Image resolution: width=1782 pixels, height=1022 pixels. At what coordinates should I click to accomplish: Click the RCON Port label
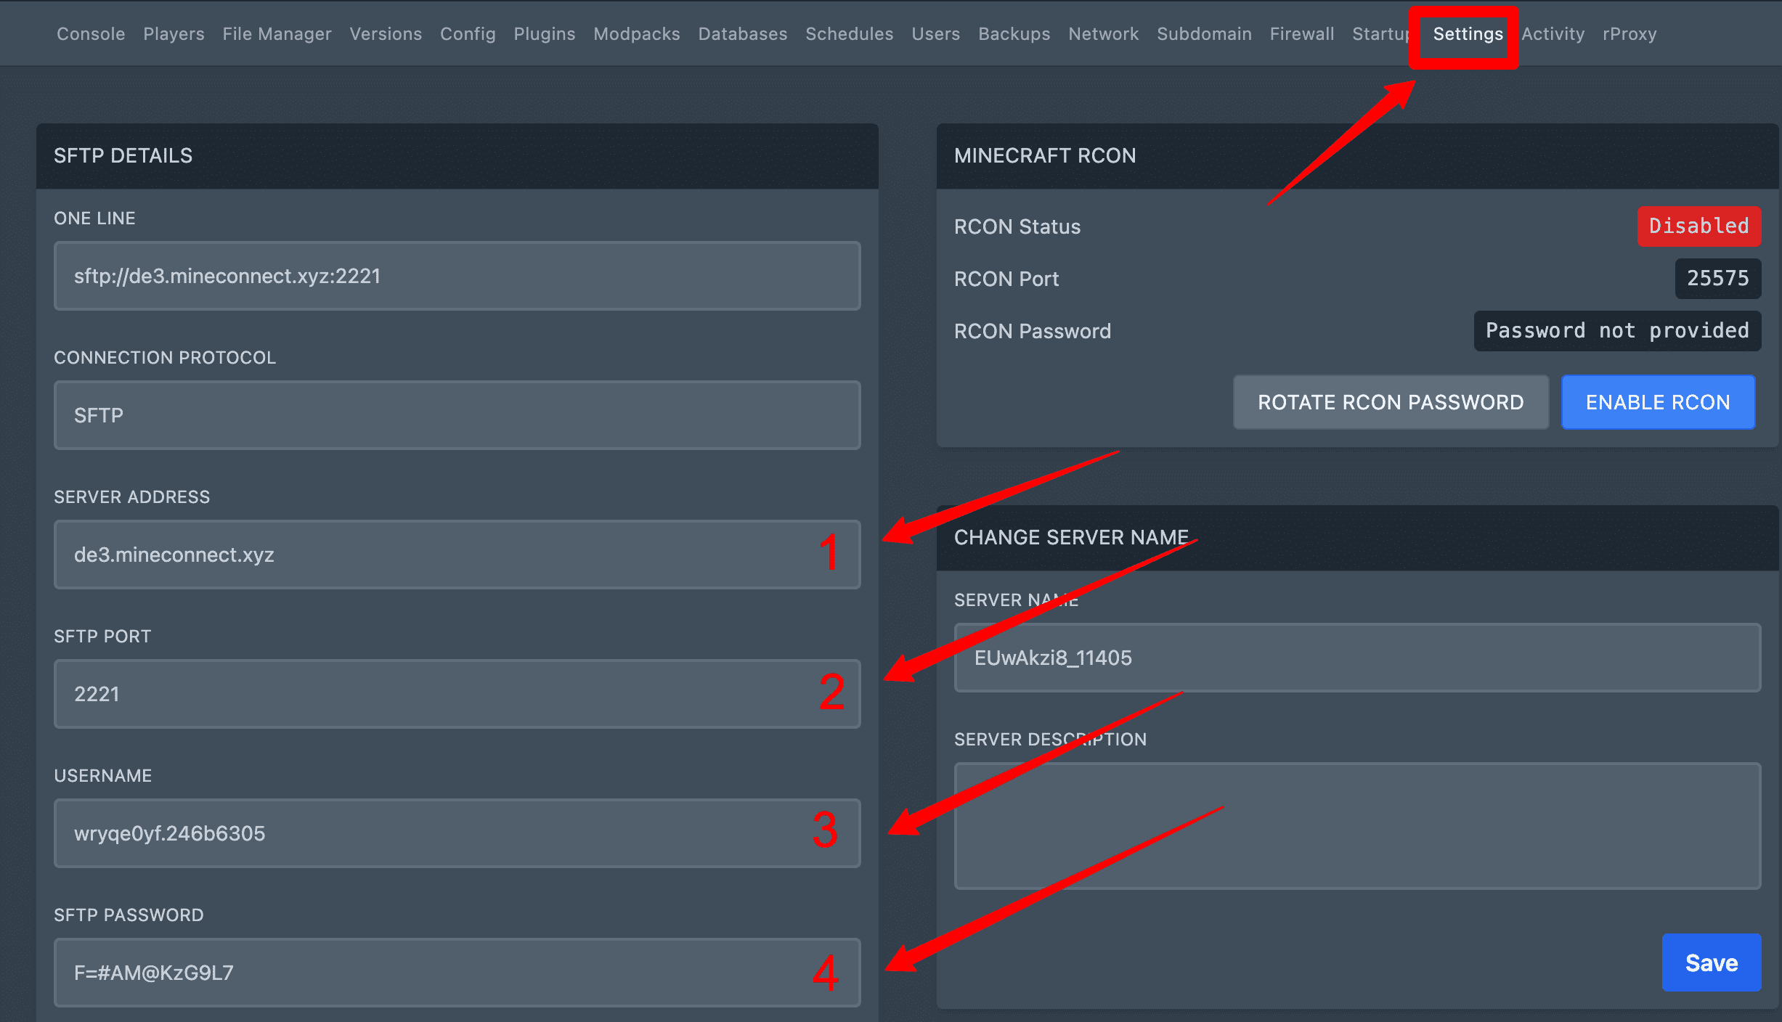[1006, 279]
